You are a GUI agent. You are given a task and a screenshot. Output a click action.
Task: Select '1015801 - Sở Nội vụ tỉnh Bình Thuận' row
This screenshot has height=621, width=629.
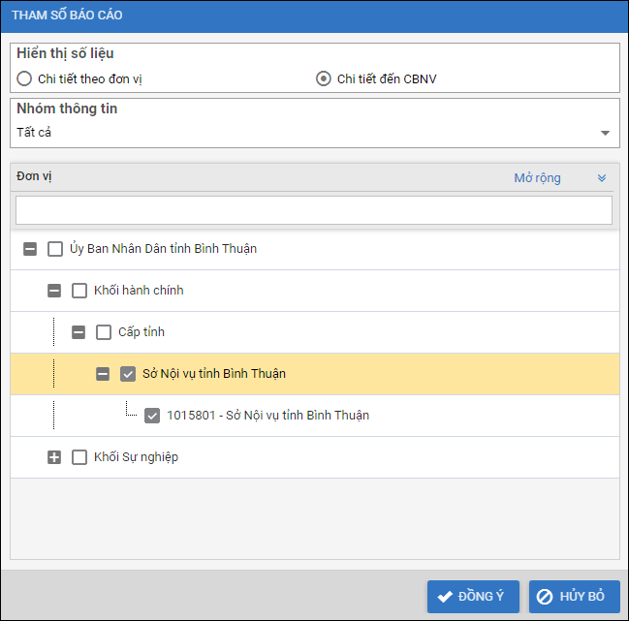(x=267, y=416)
